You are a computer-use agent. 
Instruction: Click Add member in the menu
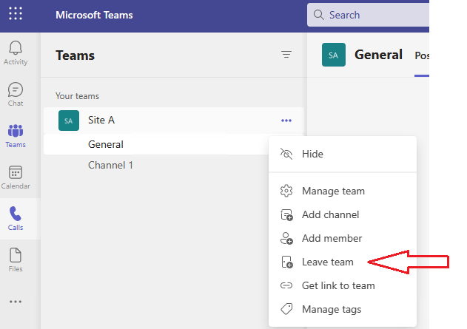click(332, 238)
